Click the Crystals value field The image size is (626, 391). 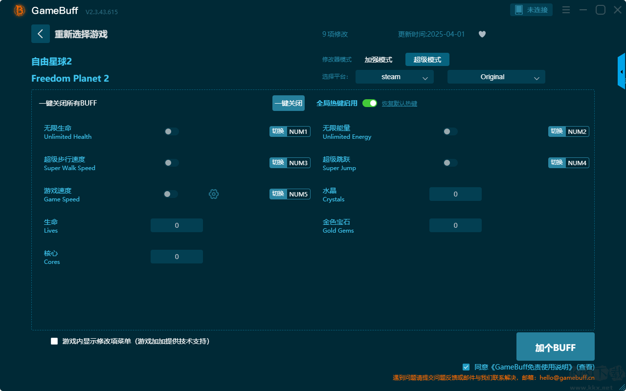coord(455,194)
